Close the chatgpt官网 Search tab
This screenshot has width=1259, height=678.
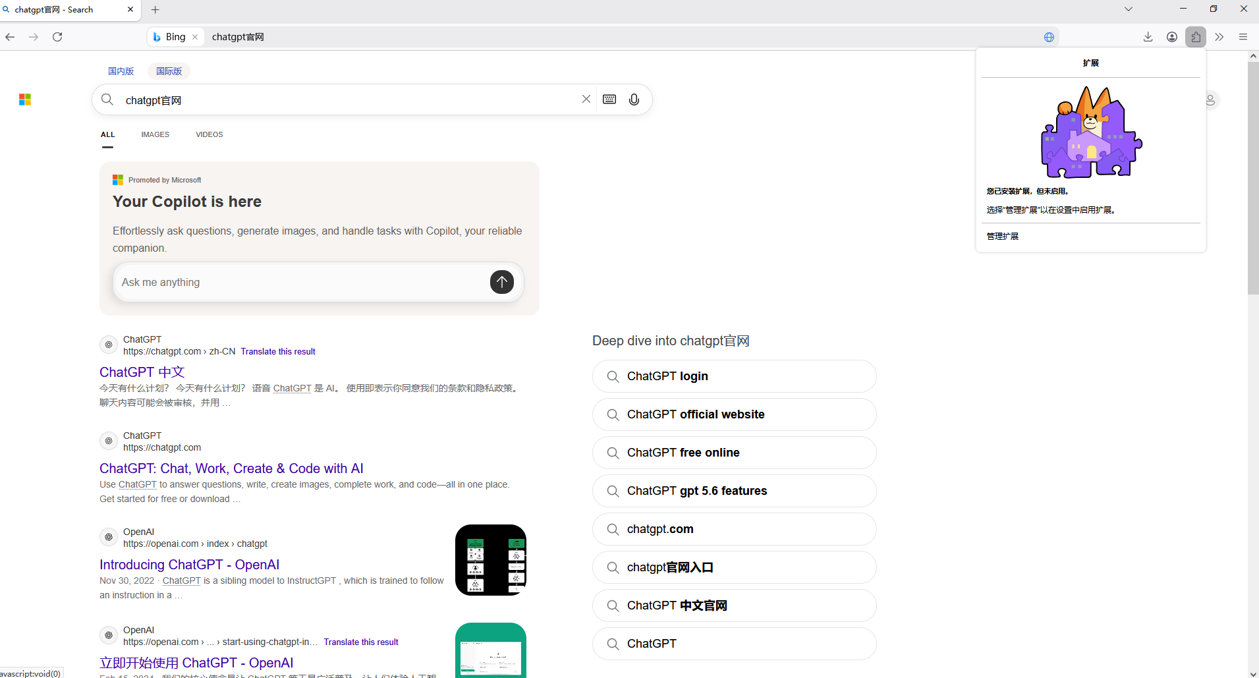pyautogui.click(x=130, y=10)
